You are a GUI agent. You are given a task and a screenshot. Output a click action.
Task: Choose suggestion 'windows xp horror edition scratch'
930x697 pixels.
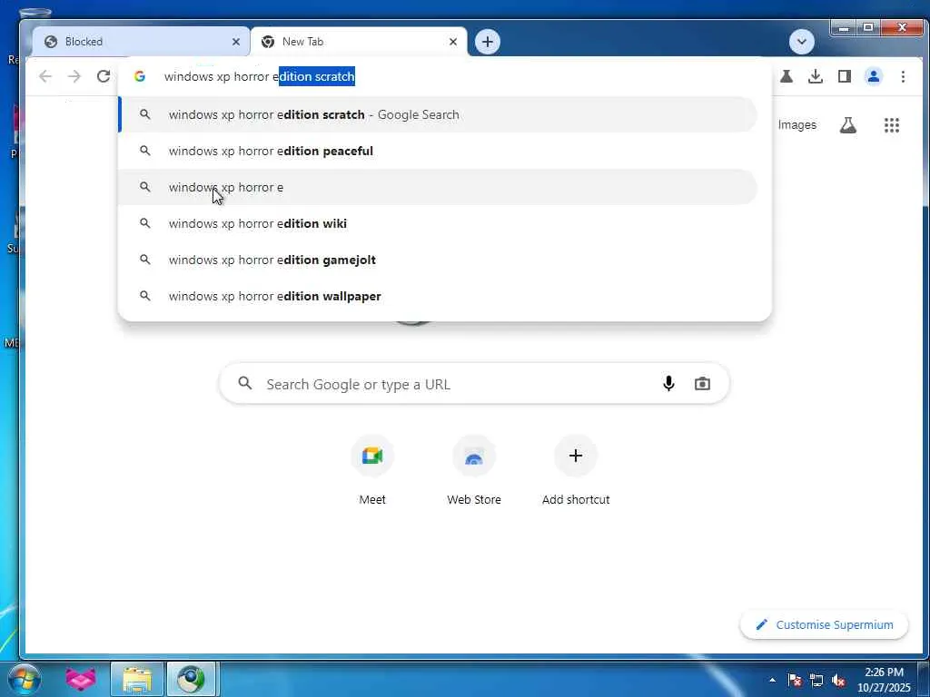pyautogui.click(x=438, y=115)
